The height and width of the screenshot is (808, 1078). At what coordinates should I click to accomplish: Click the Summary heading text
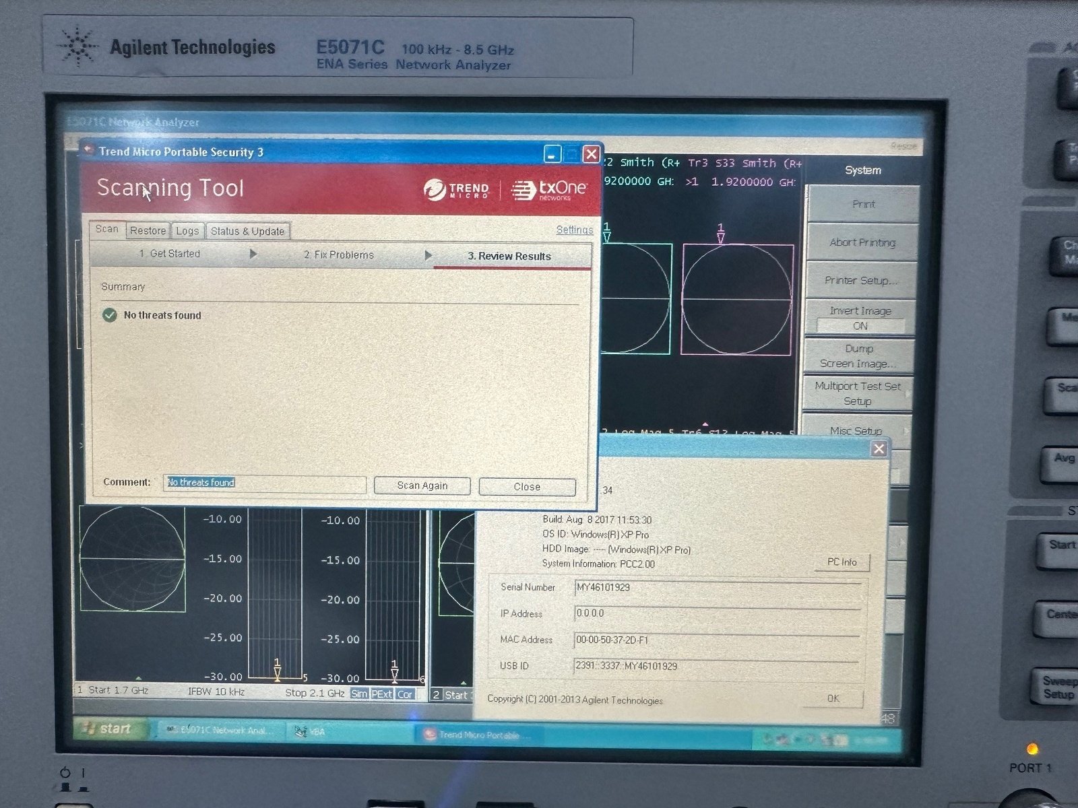[x=123, y=286]
